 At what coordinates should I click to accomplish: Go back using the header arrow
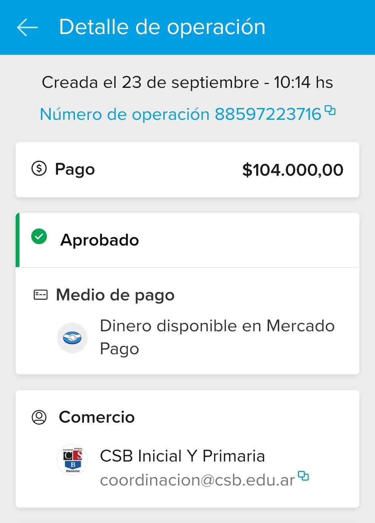[x=27, y=27]
